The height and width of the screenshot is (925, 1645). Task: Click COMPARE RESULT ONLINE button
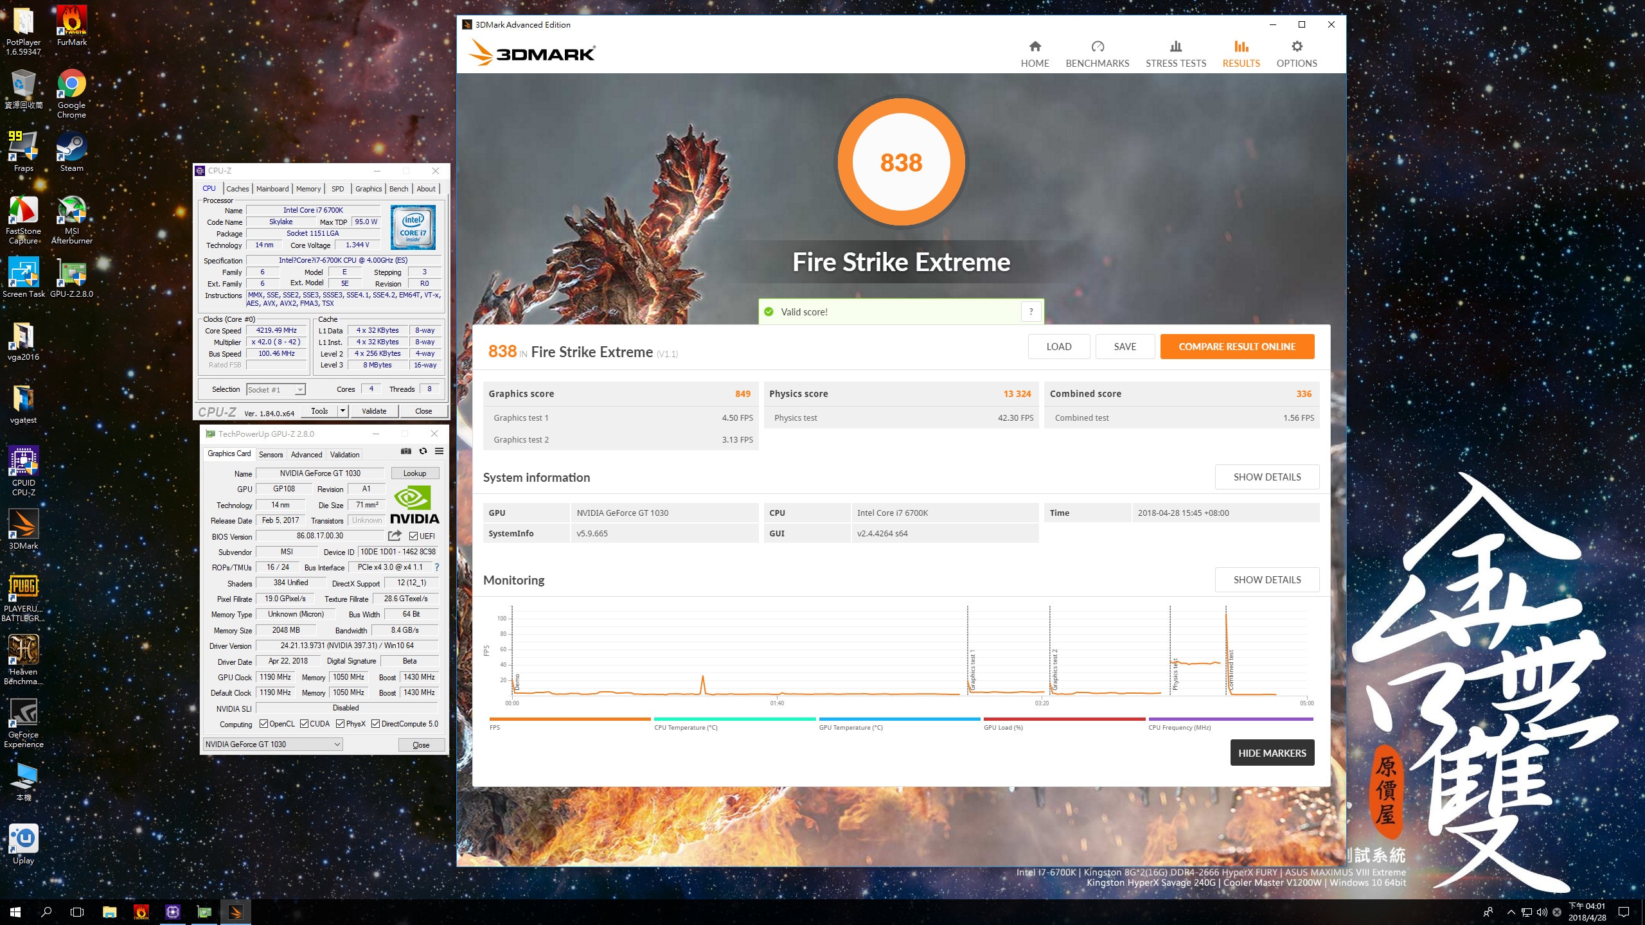[1237, 347]
